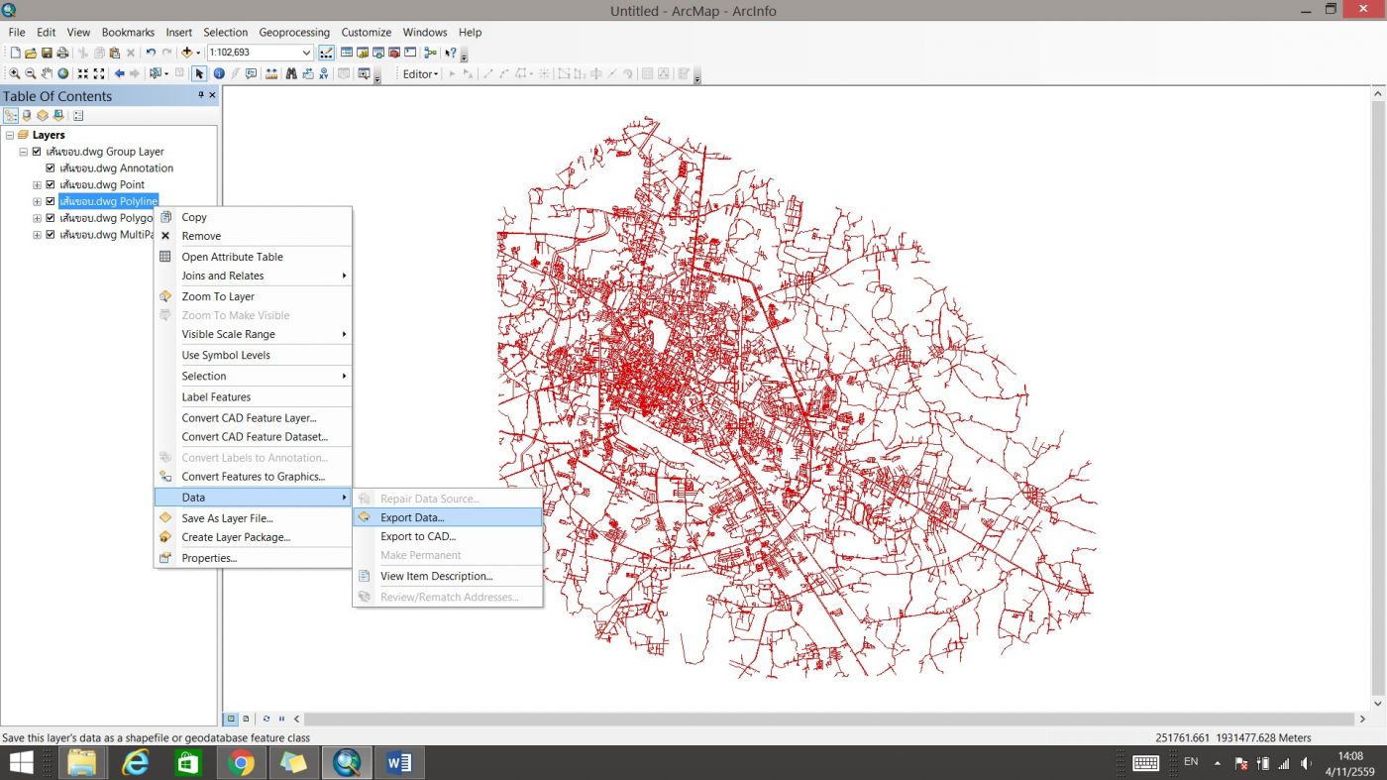Expand the .dwg Point layer tree

tap(38, 185)
